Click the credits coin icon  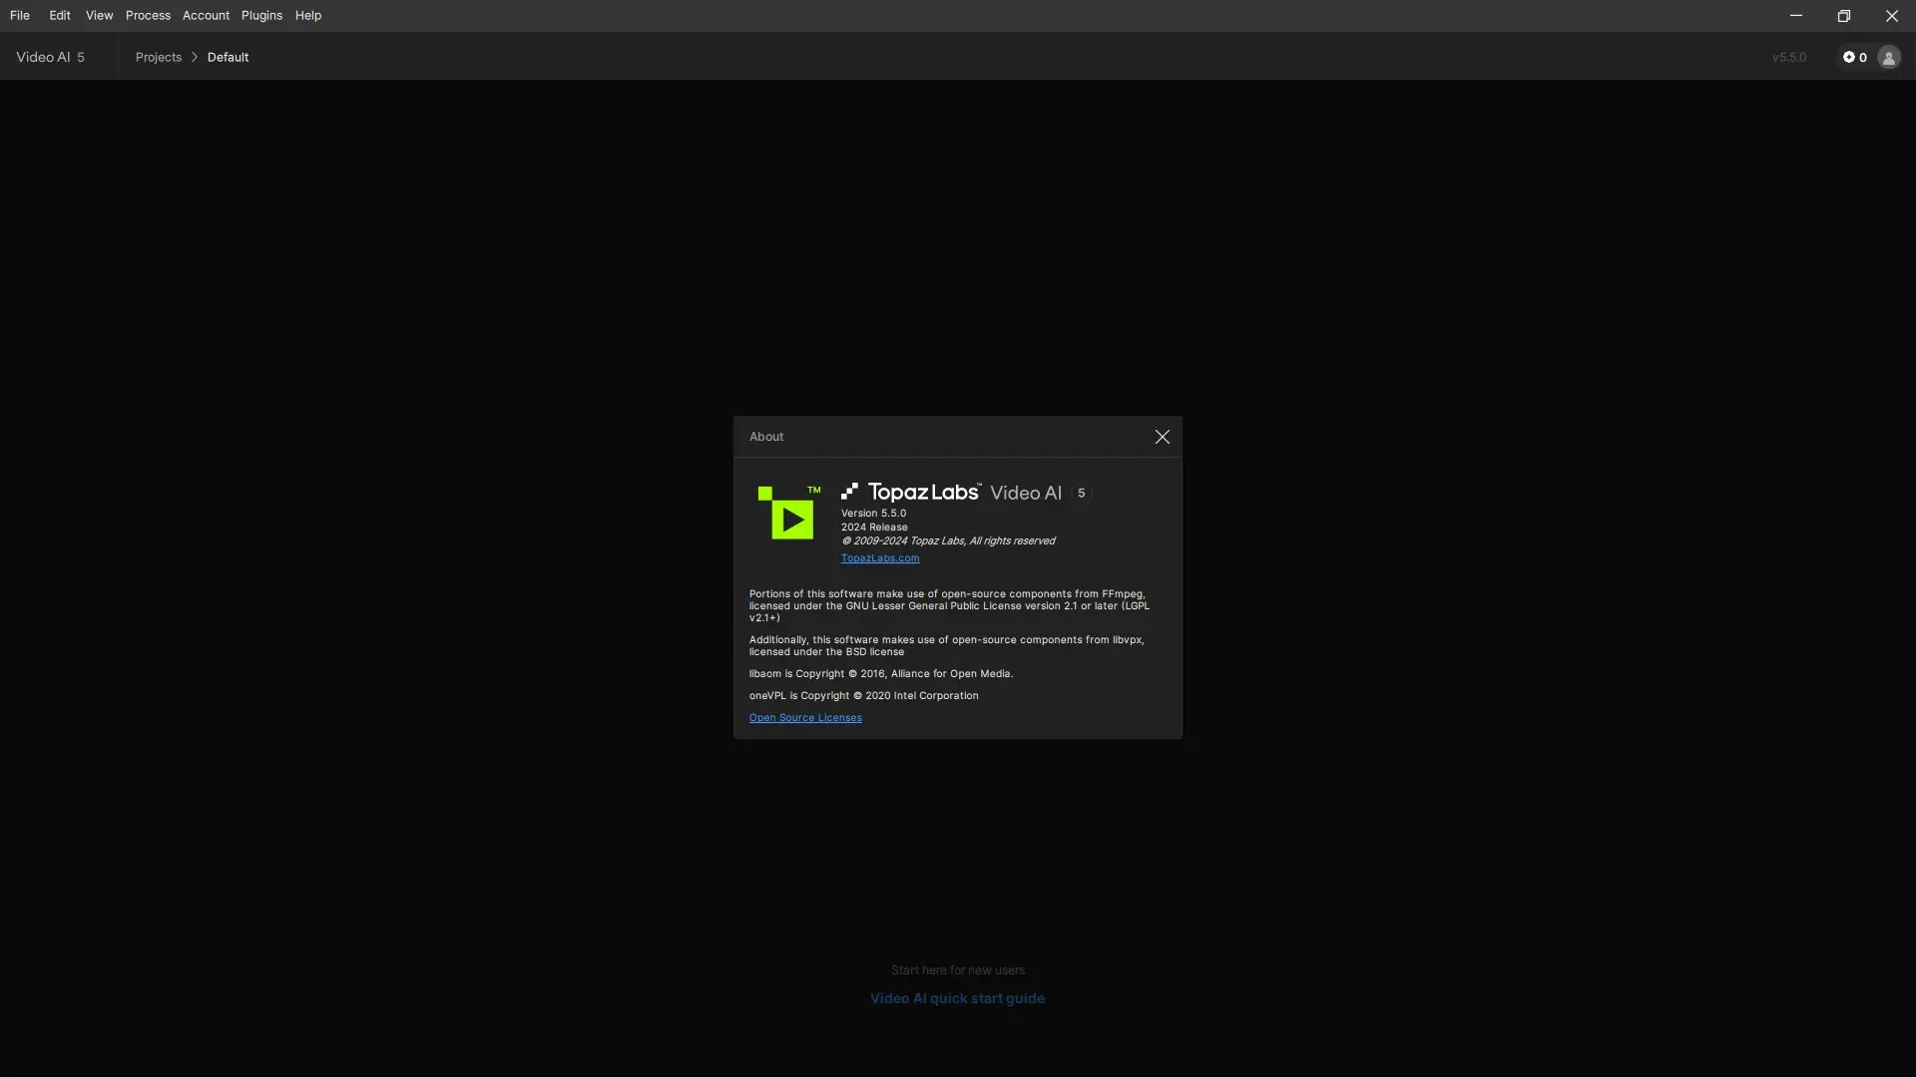[1848, 57]
